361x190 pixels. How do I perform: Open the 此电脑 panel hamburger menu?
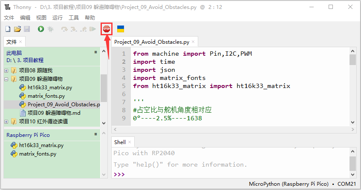[x=96, y=52]
